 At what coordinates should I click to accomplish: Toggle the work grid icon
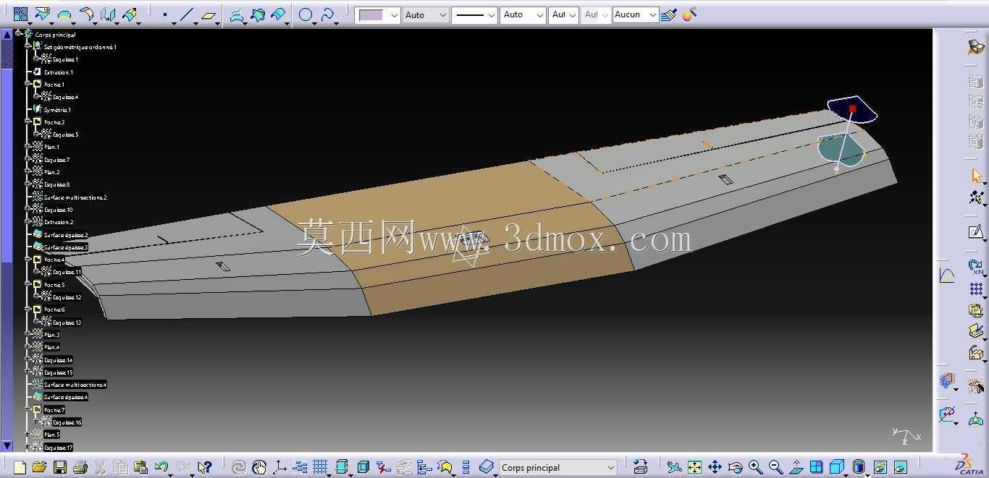pyautogui.click(x=320, y=467)
